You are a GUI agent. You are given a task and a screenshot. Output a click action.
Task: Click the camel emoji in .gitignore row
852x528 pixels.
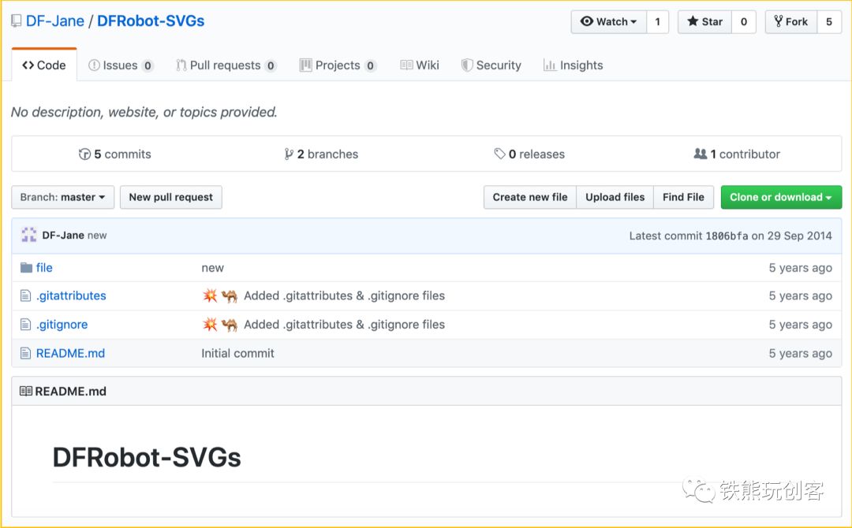pos(230,325)
